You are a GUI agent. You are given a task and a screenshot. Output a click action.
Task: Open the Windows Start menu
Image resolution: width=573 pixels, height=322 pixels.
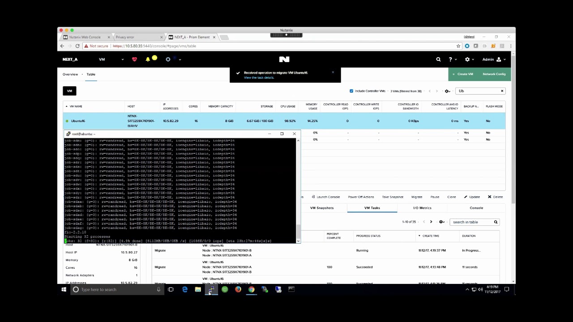64,289
